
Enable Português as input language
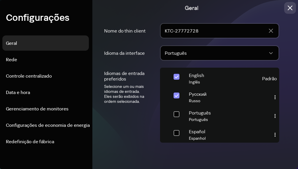tap(177, 114)
